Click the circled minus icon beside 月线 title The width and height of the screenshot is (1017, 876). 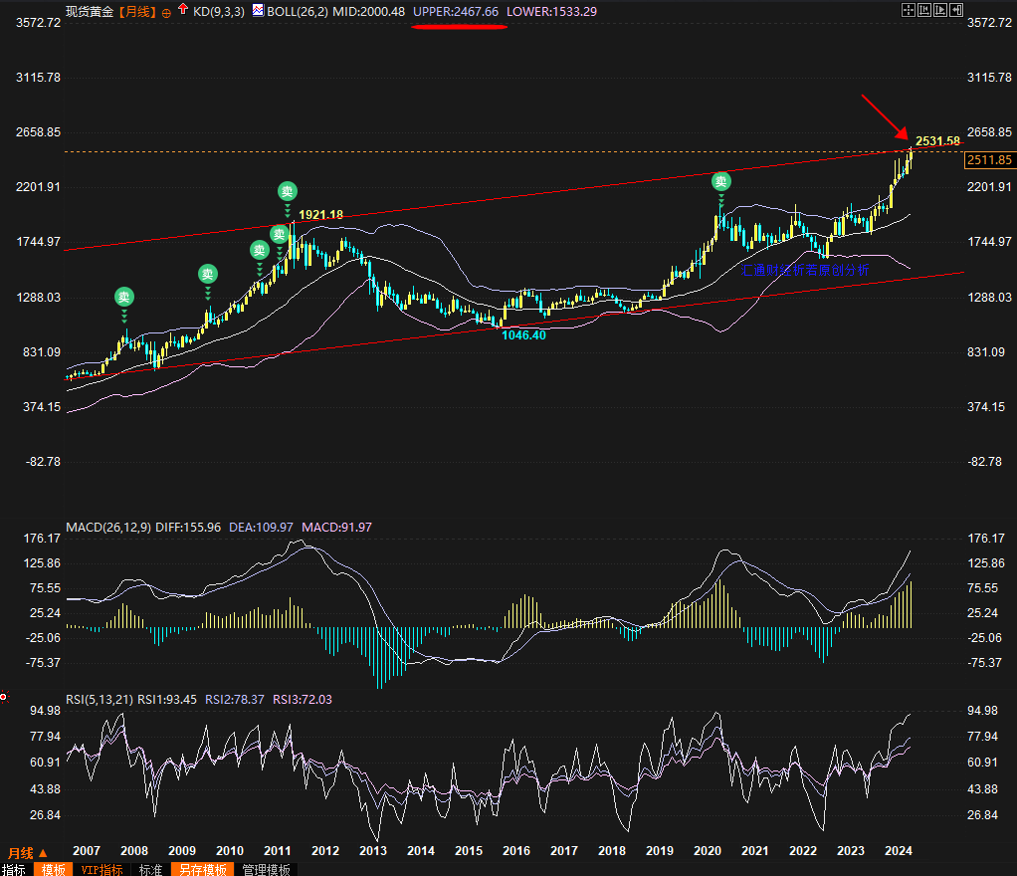point(165,12)
